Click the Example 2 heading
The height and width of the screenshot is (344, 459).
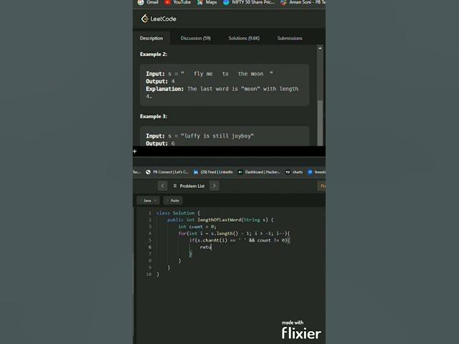(x=153, y=54)
